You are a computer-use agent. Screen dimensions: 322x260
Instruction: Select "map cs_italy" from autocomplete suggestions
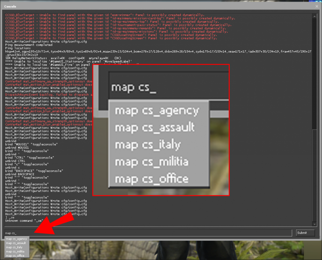point(14,247)
